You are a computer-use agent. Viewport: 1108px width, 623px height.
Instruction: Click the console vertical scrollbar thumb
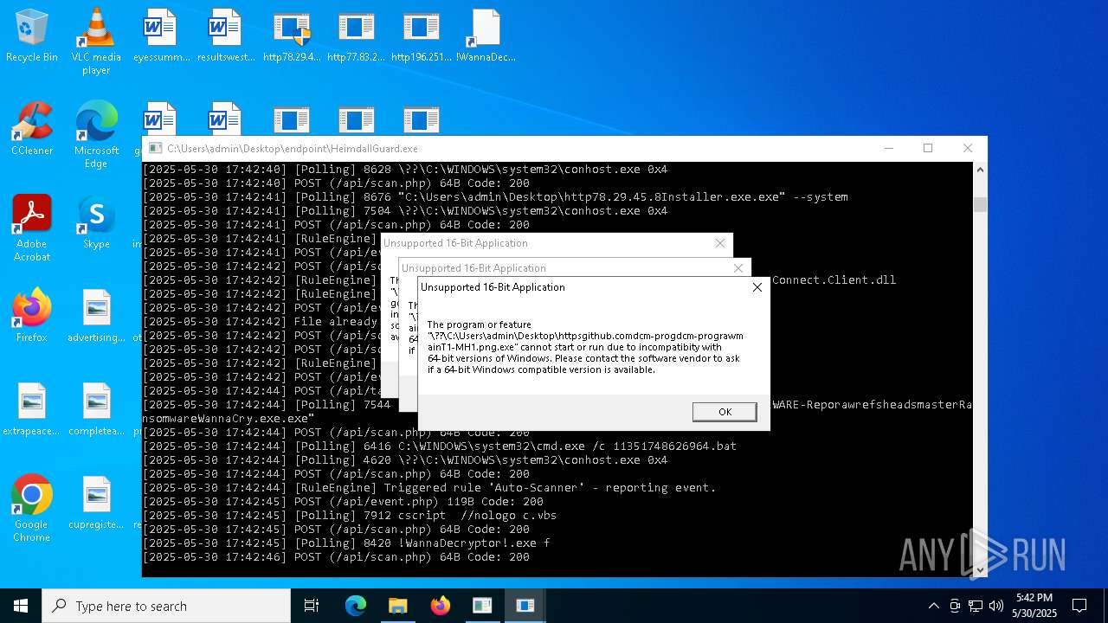coord(980,204)
